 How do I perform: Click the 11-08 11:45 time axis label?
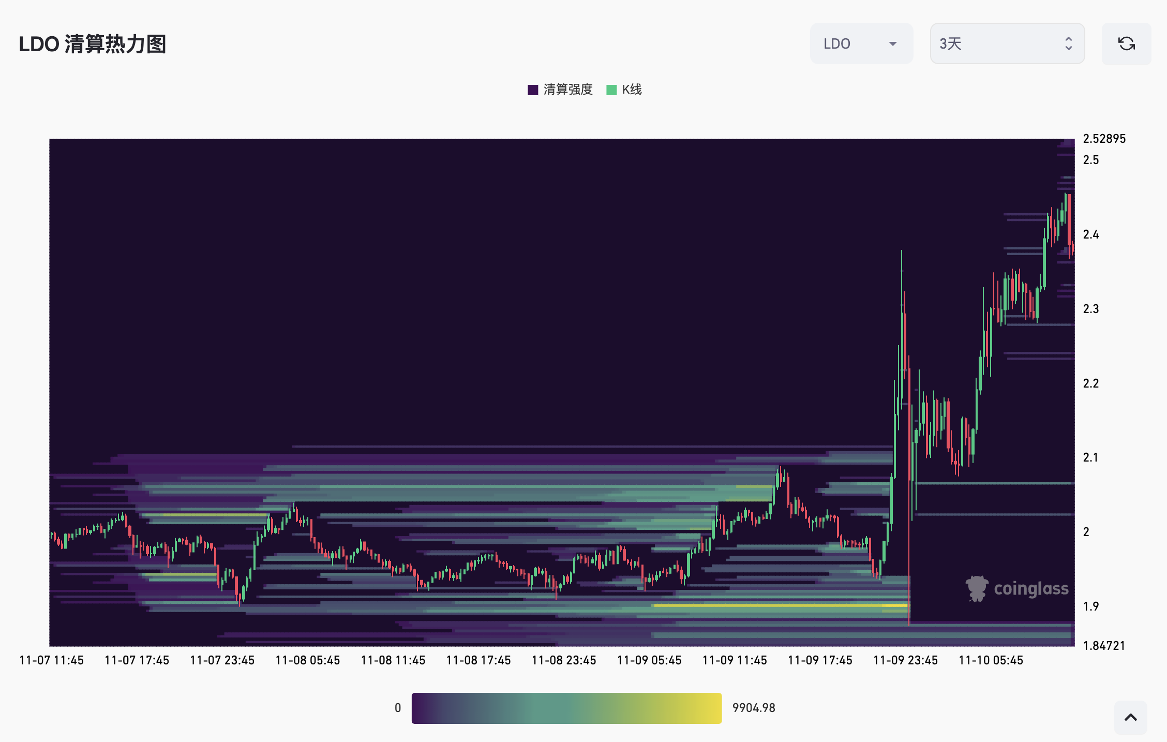point(393,660)
